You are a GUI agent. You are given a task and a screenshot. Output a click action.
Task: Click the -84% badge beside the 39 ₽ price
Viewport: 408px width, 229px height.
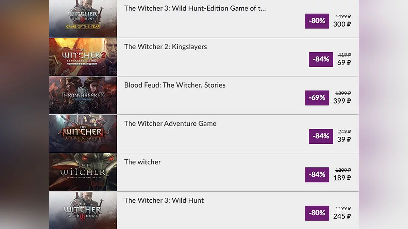tap(321, 136)
